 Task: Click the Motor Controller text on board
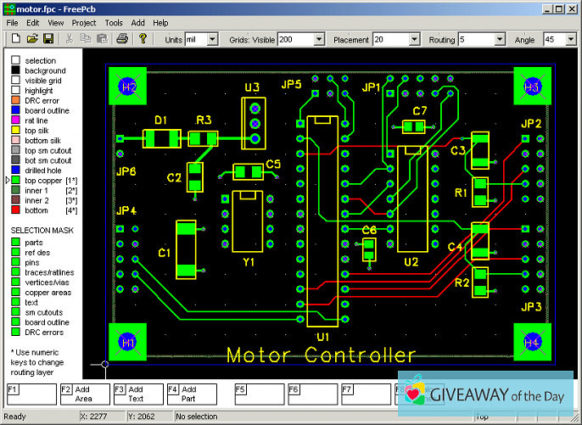(x=321, y=355)
